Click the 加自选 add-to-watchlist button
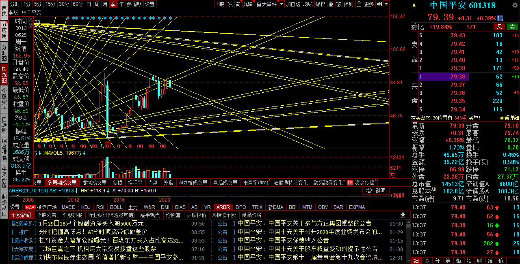The height and width of the screenshot is (264, 520). (293, 4)
